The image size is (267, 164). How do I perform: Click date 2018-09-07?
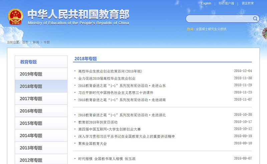[243, 158]
